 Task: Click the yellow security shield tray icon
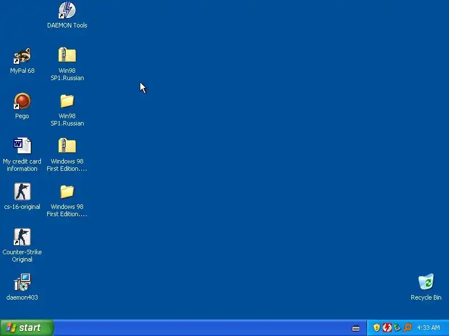tap(377, 328)
